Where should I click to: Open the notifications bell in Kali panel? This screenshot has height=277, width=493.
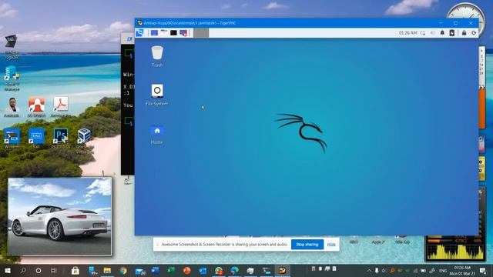[442, 32]
